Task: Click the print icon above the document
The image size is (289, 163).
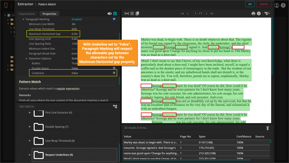Action: tap(253, 13)
